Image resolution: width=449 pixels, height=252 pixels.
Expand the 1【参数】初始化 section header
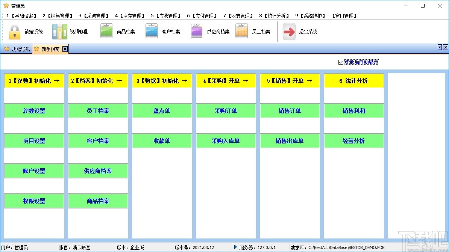pyautogui.click(x=34, y=80)
